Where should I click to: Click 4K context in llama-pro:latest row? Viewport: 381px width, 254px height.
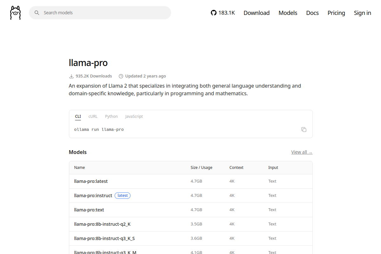tap(232, 181)
